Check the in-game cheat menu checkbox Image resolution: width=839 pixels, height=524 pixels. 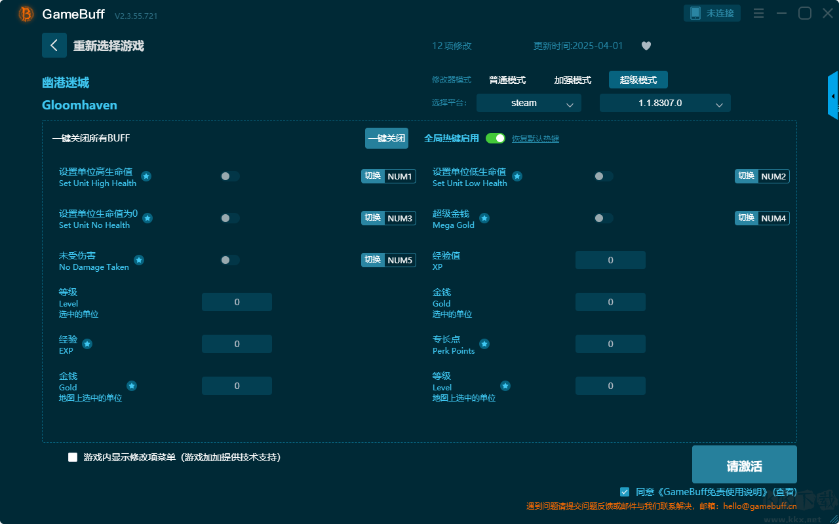73,457
